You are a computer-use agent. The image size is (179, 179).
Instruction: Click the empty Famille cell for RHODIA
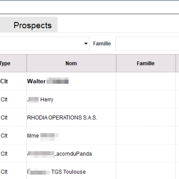pyautogui.click(x=146, y=118)
